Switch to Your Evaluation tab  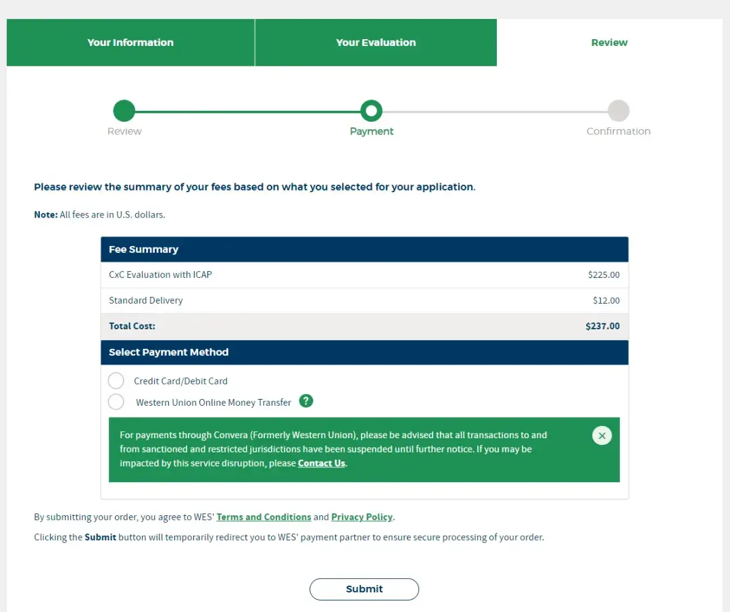(376, 43)
